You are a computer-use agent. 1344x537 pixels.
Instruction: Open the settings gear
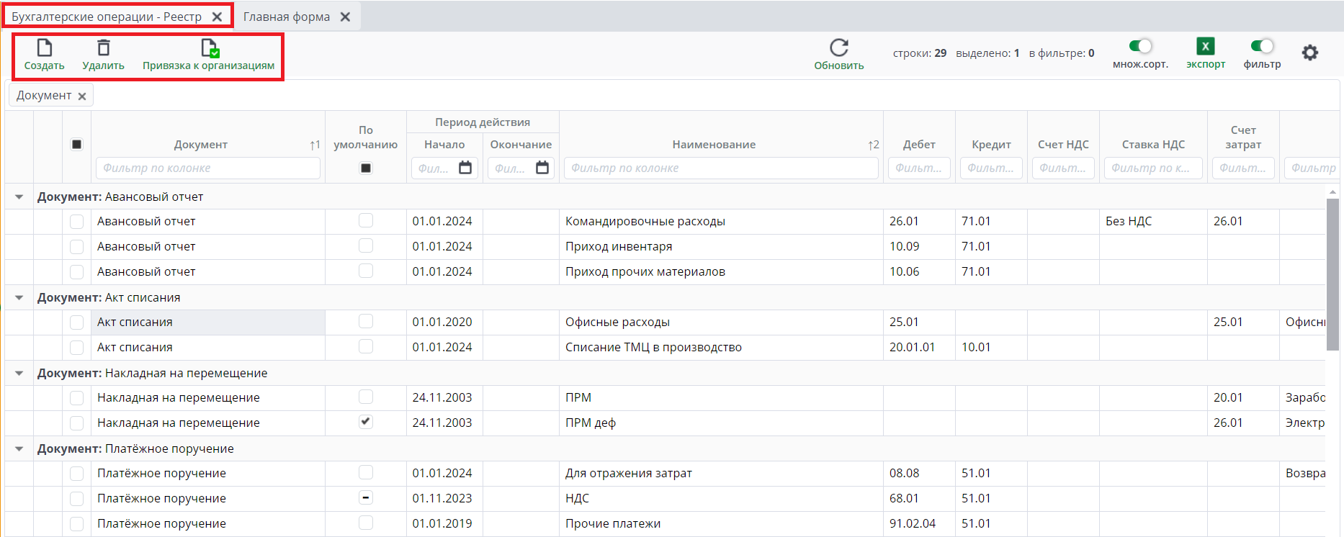pos(1309,53)
